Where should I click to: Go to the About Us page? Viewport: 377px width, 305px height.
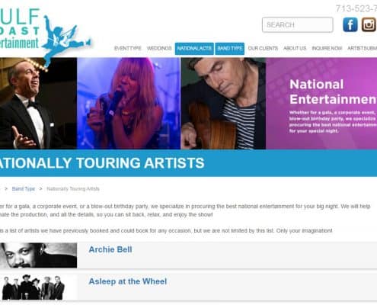point(295,48)
